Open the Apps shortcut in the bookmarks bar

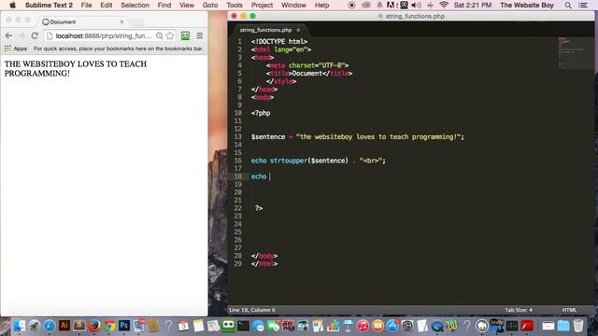point(16,49)
